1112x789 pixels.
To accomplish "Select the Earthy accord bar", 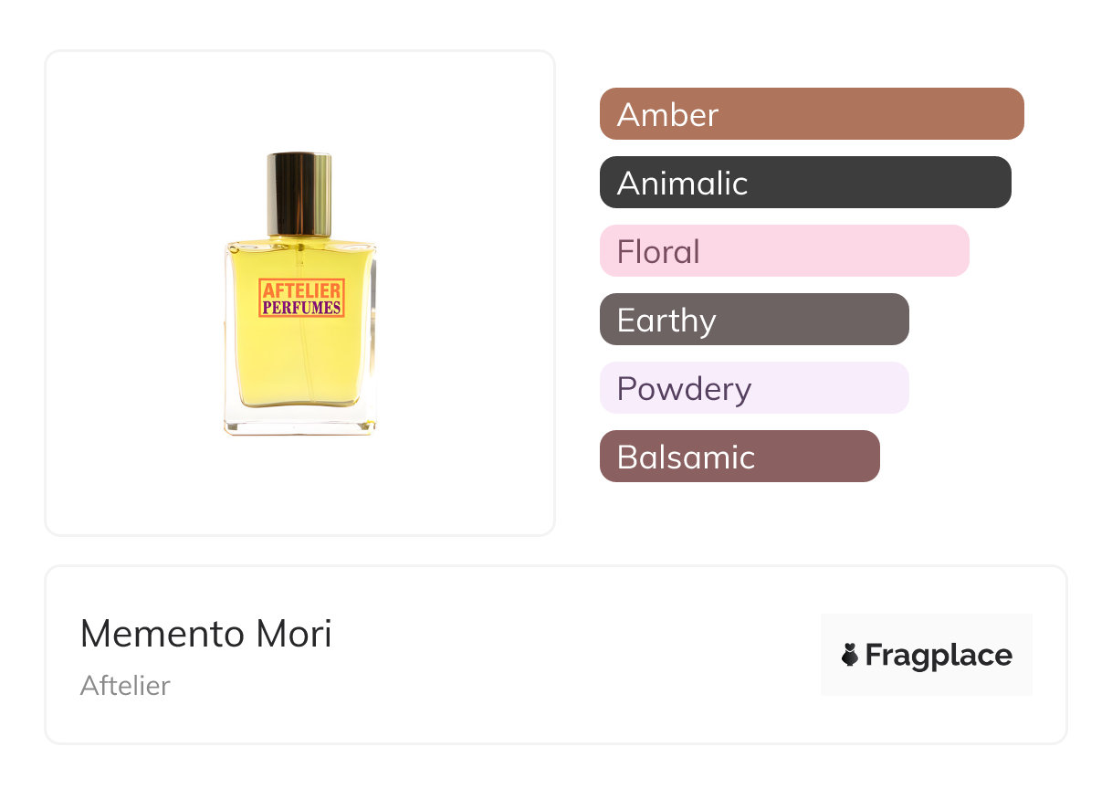I will (754, 320).
